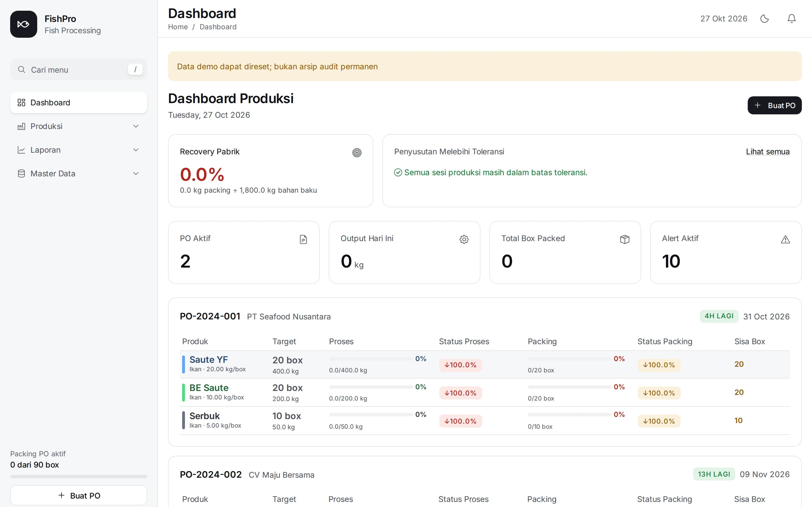Focus the Cari menu search field
The width and height of the screenshot is (812, 507).
(78, 69)
